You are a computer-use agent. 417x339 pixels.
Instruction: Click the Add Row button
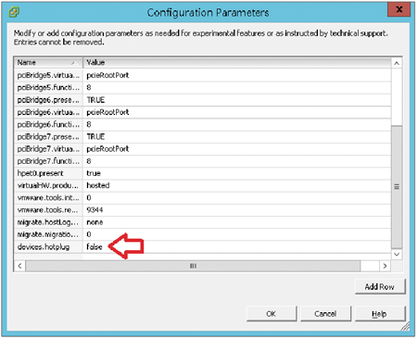(x=380, y=287)
